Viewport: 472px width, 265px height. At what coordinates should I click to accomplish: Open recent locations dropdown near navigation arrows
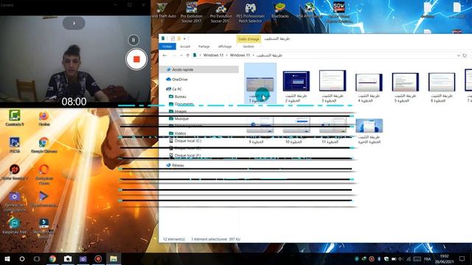[181, 56]
